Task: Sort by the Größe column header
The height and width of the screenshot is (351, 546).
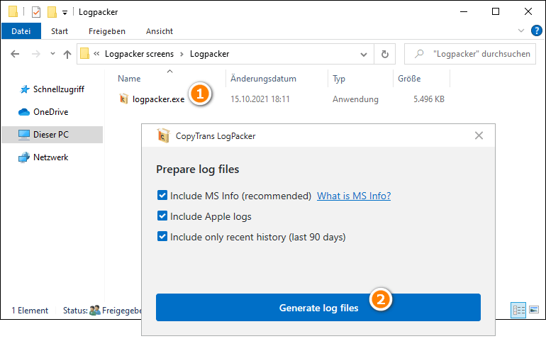Action: 409,79
